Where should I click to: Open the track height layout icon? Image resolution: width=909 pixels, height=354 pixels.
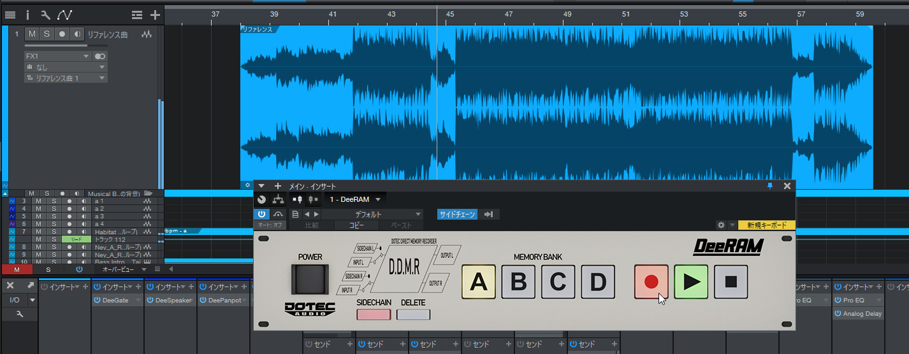point(137,15)
